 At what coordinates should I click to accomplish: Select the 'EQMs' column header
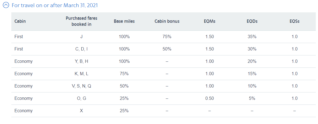210,21
